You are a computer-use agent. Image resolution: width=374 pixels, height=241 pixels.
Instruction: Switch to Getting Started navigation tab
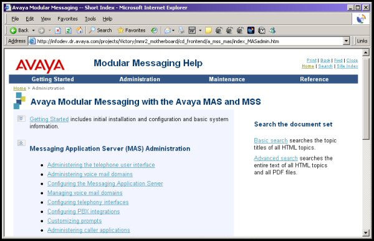(x=53, y=79)
